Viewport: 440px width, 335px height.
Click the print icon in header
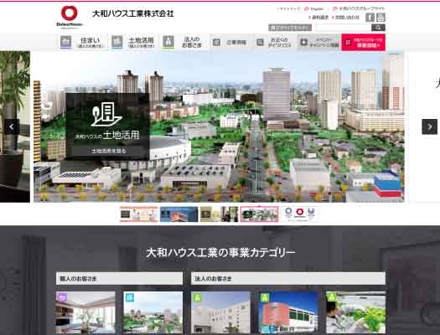(380, 18)
